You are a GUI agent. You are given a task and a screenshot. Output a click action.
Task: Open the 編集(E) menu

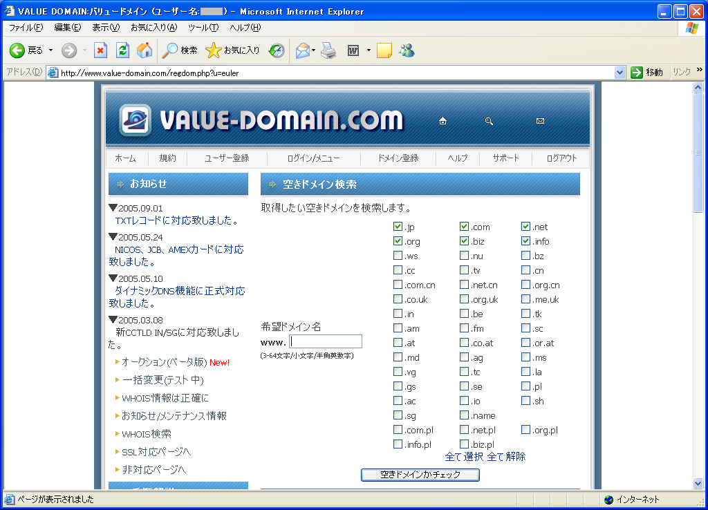(x=67, y=28)
